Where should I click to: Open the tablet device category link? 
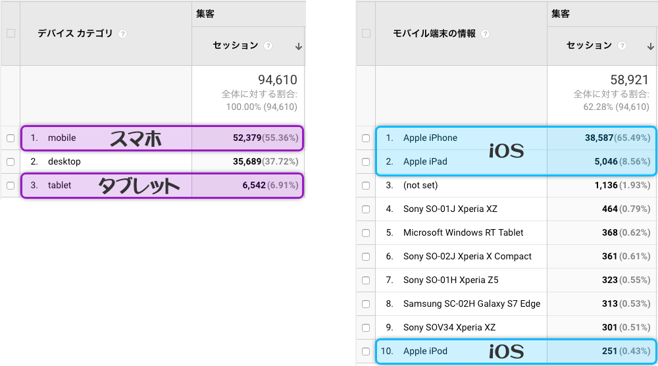pos(59,185)
